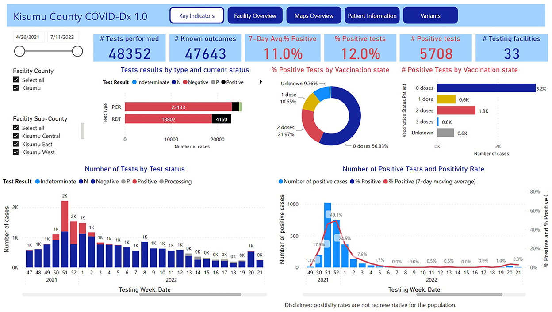Viewport: 552px width, 312px height.
Task: Click the week 8 bar in Tests by status
Action: pyautogui.click(x=144, y=255)
